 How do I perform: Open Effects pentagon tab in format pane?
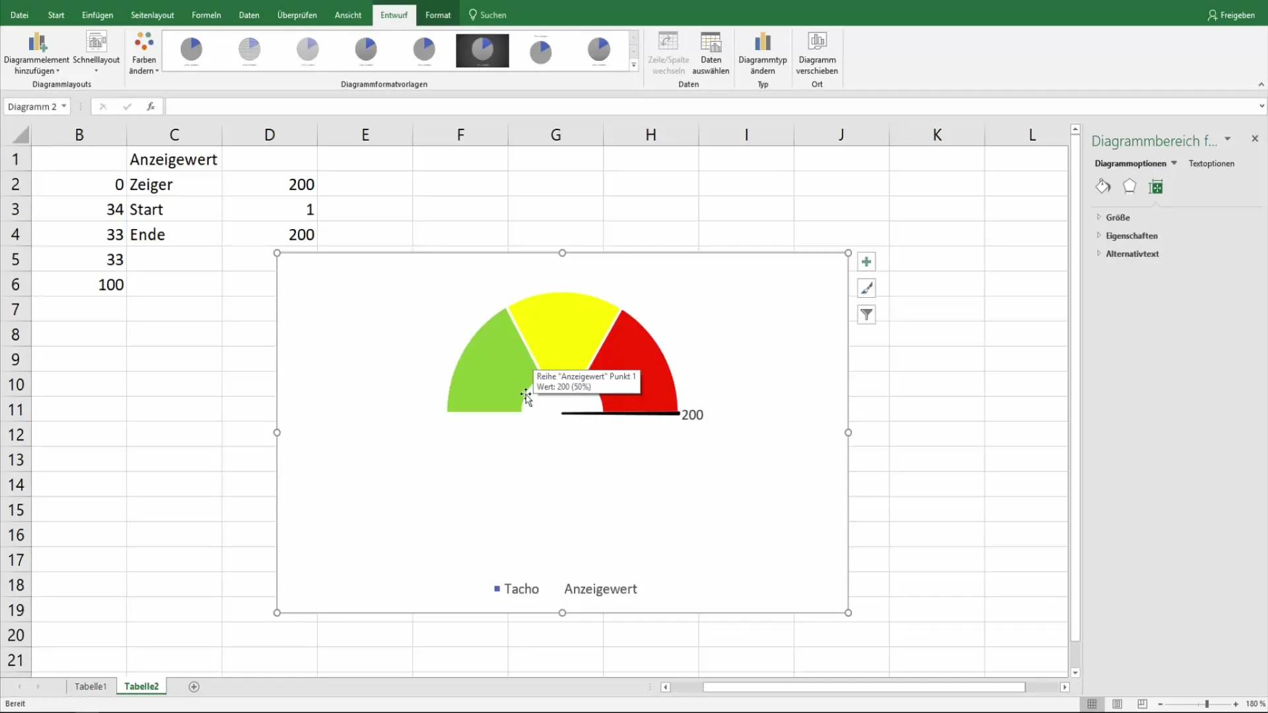(1129, 187)
